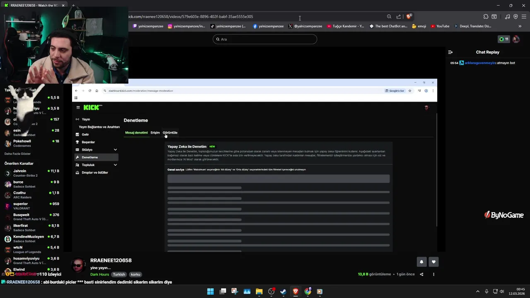Open Steam from the taskbar
This screenshot has height=298, width=530.
283,291
